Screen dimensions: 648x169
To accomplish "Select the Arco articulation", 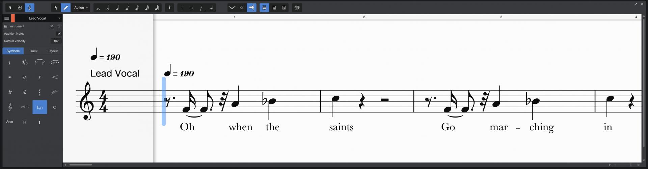I will [x=10, y=122].
